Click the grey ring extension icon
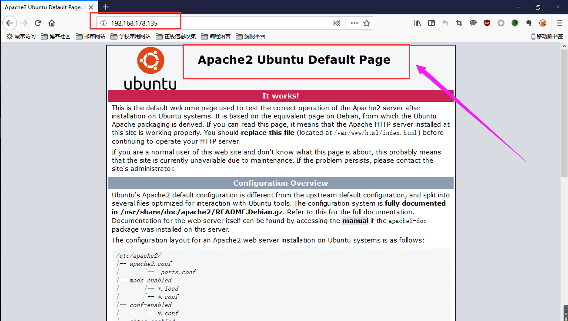The width and height of the screenshot is (568, 321). [x=501, y=23]
